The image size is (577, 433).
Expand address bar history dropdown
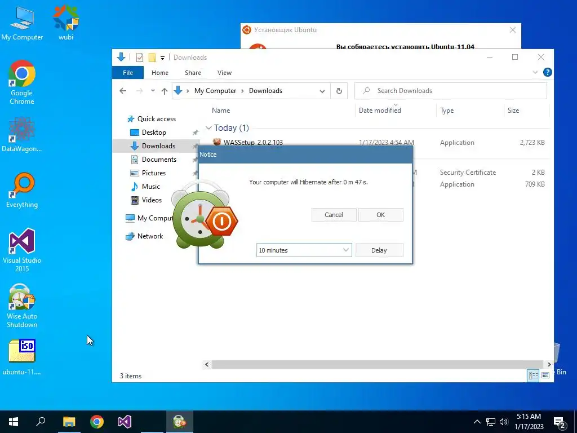322,91
